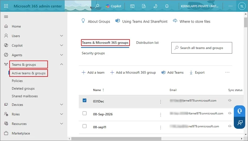Focus the Search all teams and groups field
Screen dimensions: 248x141
coord(202,48)
